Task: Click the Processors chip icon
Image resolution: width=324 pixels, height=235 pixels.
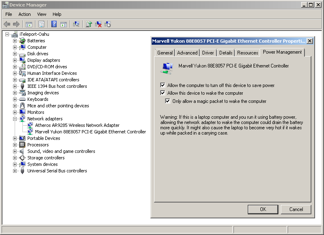Action: (x=22, y=145)
